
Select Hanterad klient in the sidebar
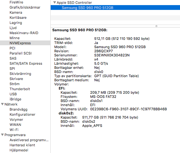tap(22, 145)
